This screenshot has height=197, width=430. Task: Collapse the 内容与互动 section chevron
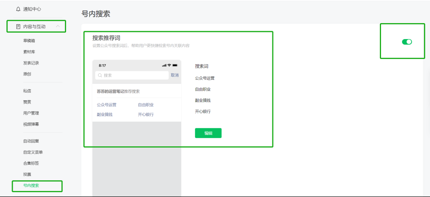tap(58, 26)
